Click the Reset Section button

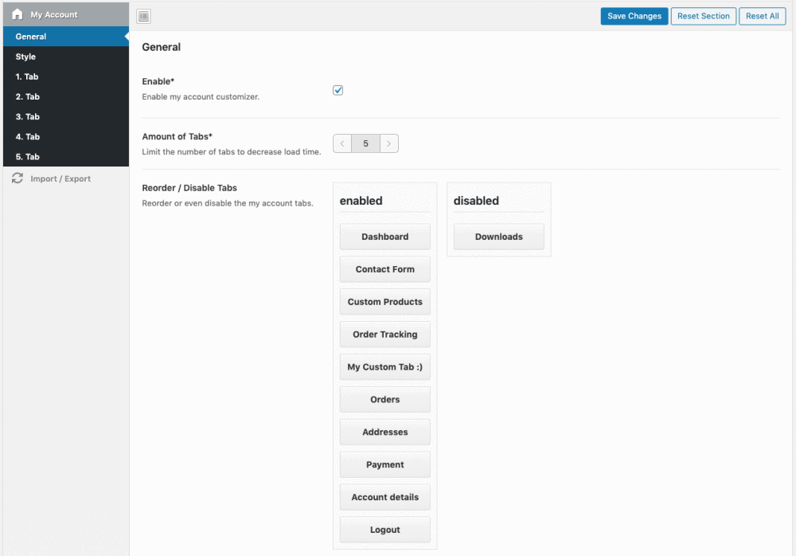[x=703, y=16]
